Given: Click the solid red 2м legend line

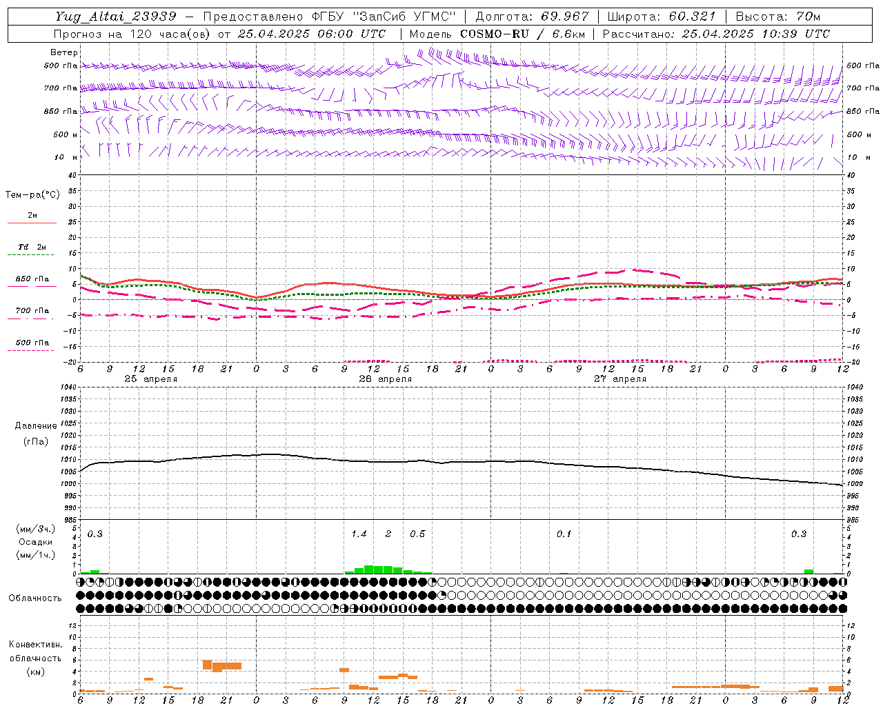Looking at the screenshot, I should click(x=32, y=223).
